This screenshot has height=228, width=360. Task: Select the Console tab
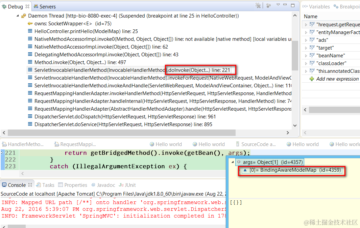(17, 185)
